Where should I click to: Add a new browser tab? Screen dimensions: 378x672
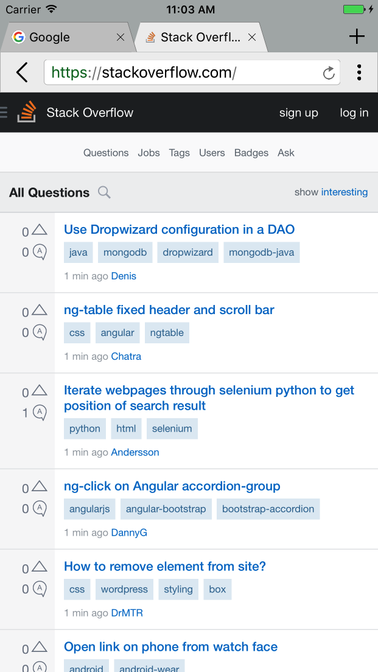pos(357,37)
